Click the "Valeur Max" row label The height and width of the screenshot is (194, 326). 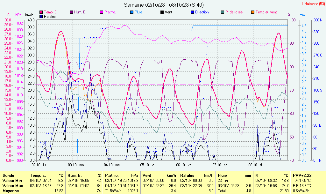coord(12,186)
